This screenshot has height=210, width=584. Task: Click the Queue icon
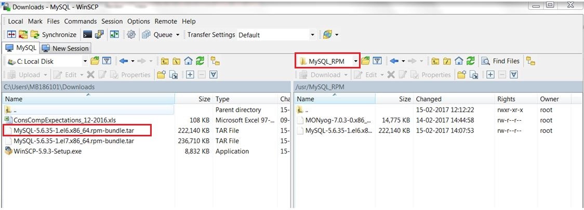(147, 35)
